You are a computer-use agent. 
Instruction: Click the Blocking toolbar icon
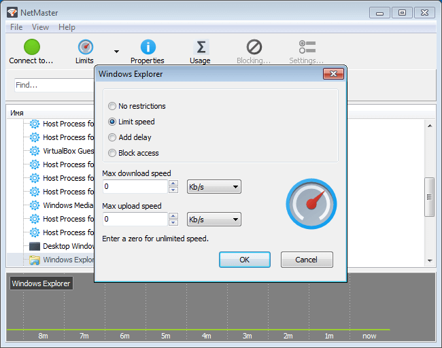[254, 47]
